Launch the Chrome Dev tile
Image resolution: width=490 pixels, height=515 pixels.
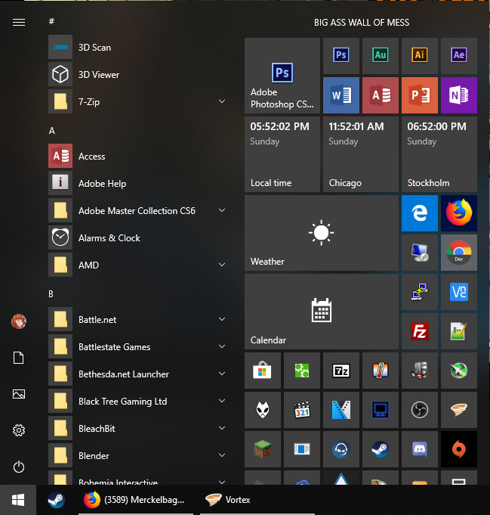[x=459, y=253]
